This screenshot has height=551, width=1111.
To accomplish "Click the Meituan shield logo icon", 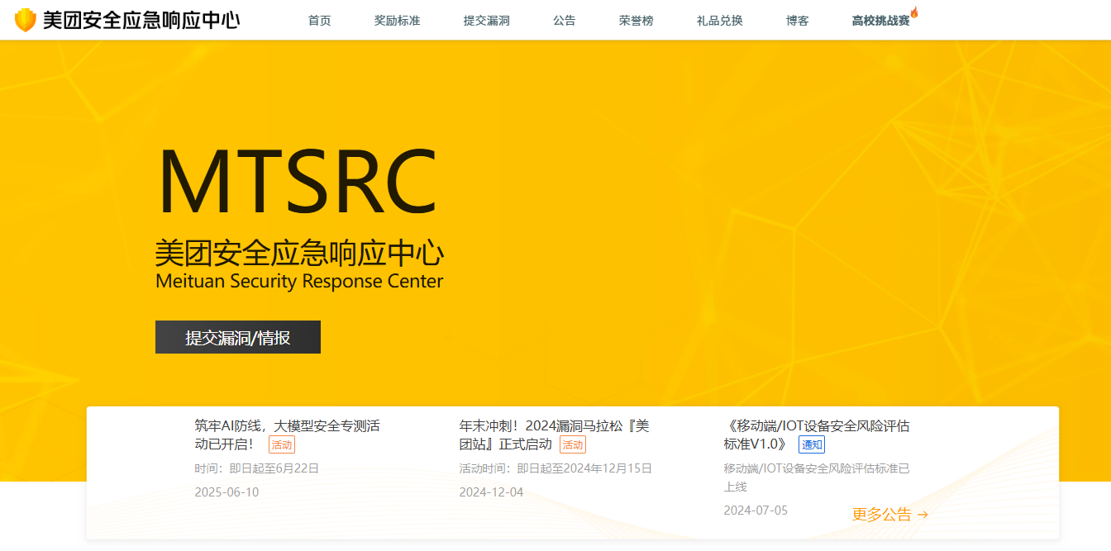I will pyautogui.click(x=26, y=20).
